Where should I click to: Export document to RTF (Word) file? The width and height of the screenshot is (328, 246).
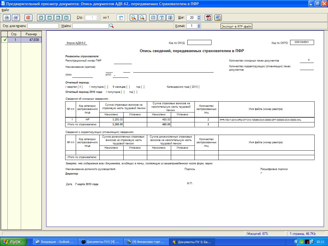[x=218, y=18]
